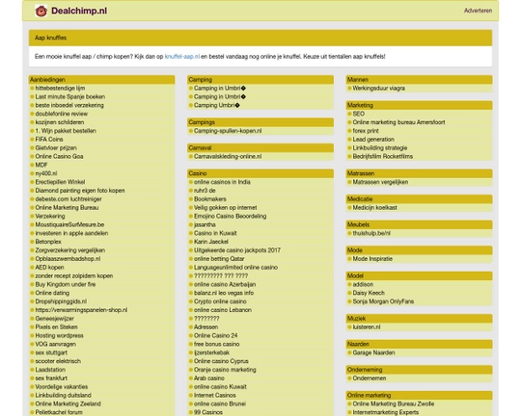Click Garage Naarden link

click(373, 352)
